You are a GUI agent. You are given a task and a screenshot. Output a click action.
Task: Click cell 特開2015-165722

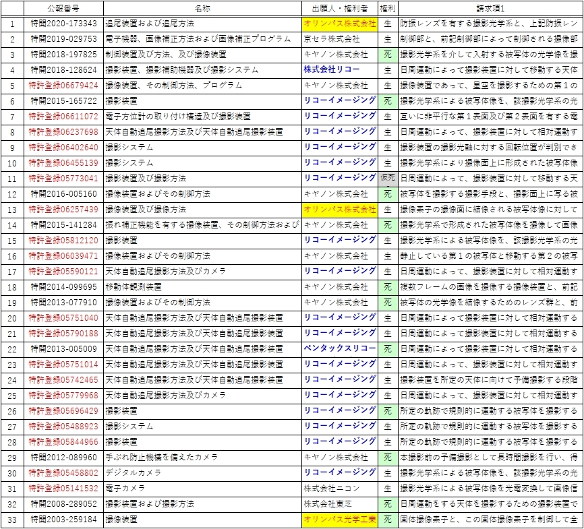pos(63,101)
